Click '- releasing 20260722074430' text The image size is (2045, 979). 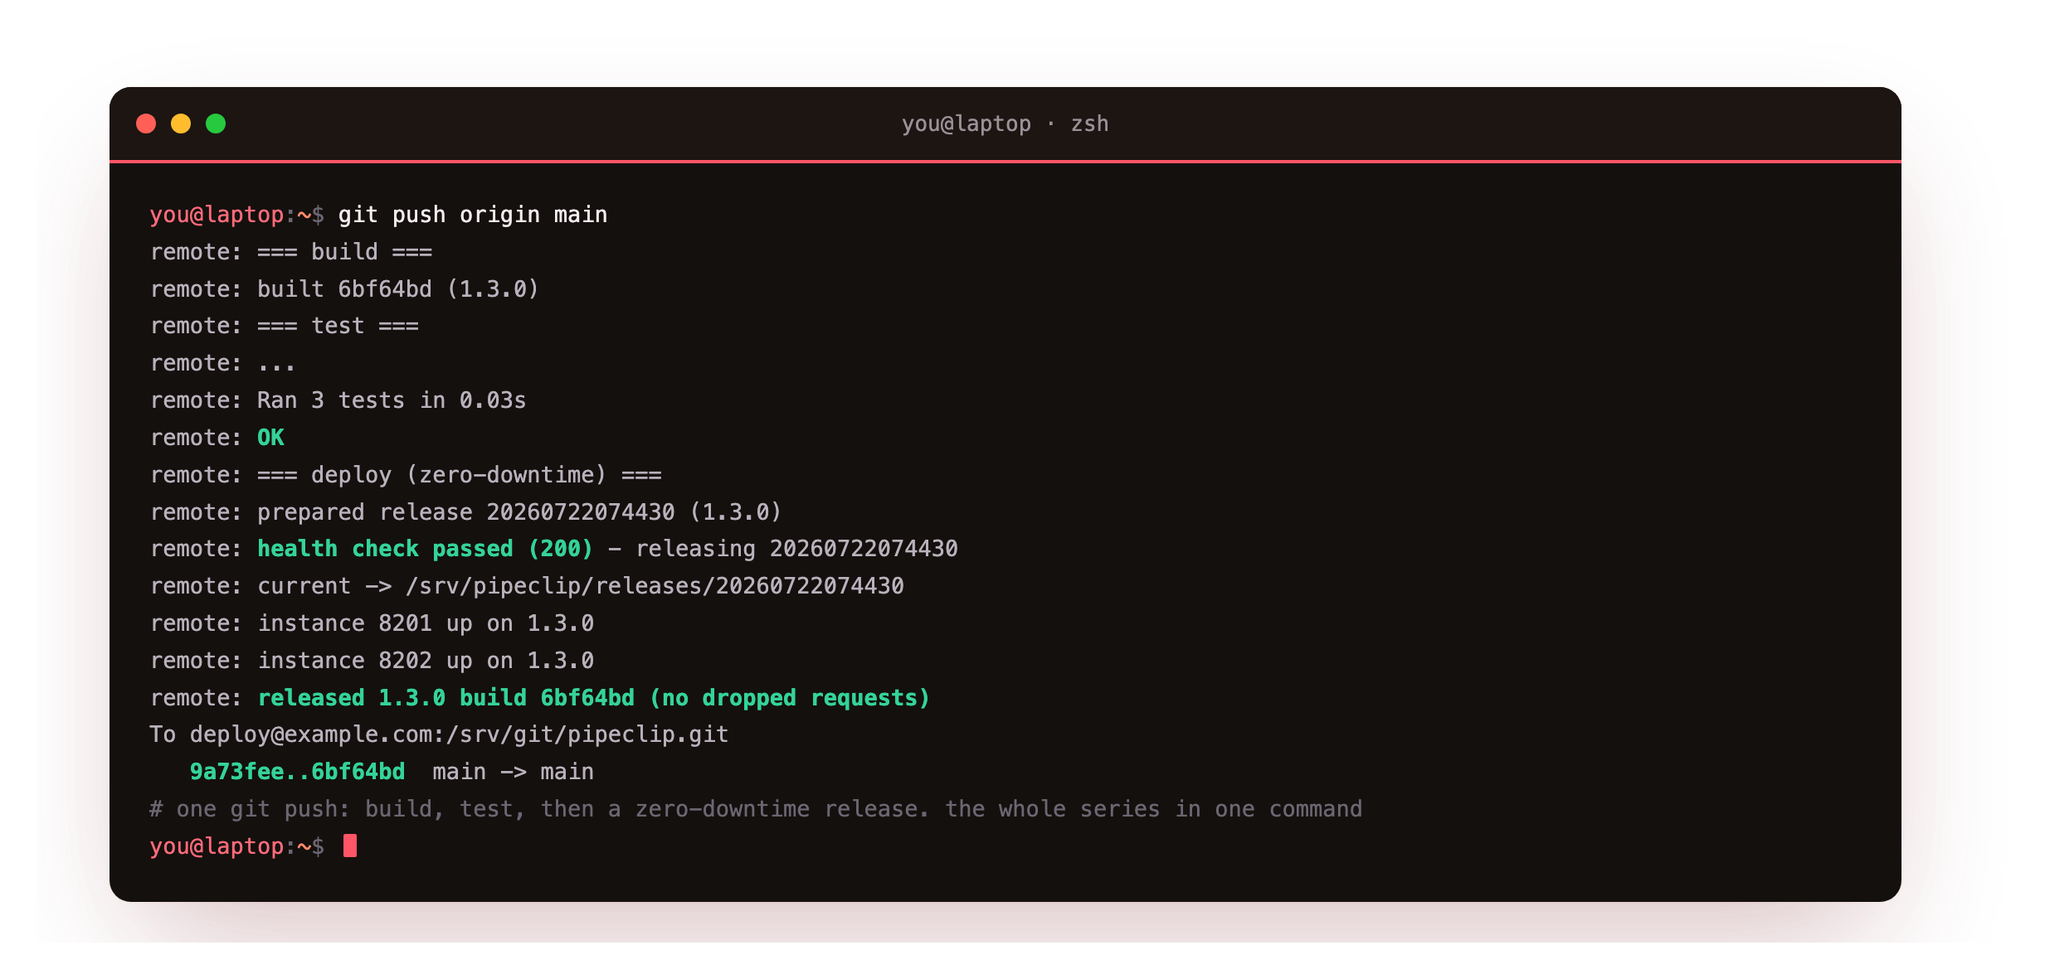(x=783, y=549)
